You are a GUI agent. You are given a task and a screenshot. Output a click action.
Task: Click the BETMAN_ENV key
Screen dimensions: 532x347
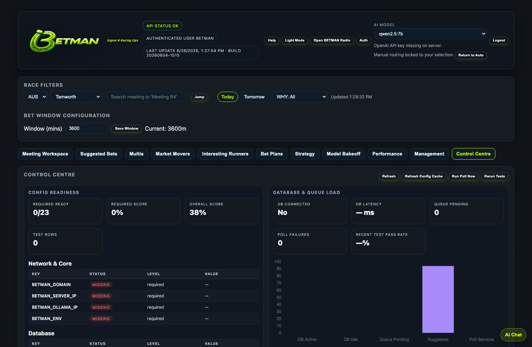click(x=47, y=319)
